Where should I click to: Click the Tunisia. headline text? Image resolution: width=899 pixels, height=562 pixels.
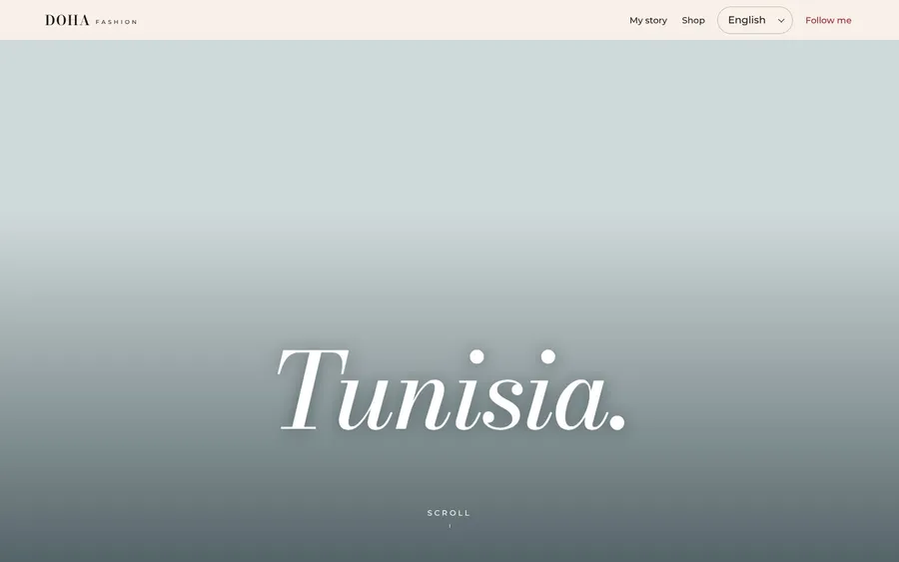coord(450,389)
